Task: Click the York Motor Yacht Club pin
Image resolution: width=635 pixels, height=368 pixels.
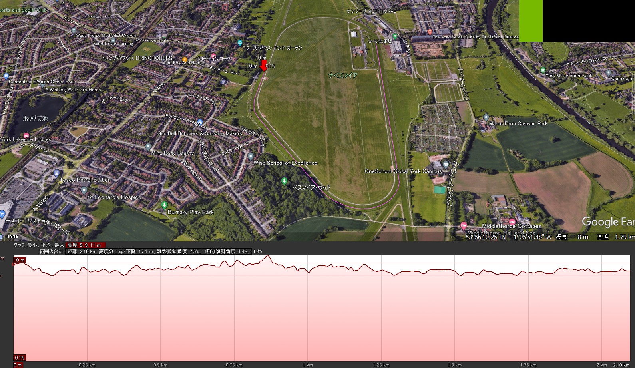Action: 543,70
